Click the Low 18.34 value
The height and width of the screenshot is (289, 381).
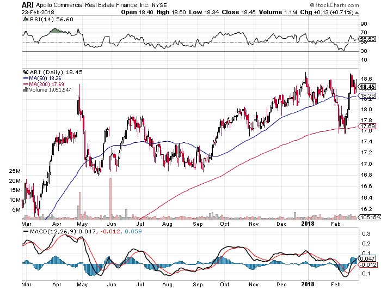(x=204, y=12)
